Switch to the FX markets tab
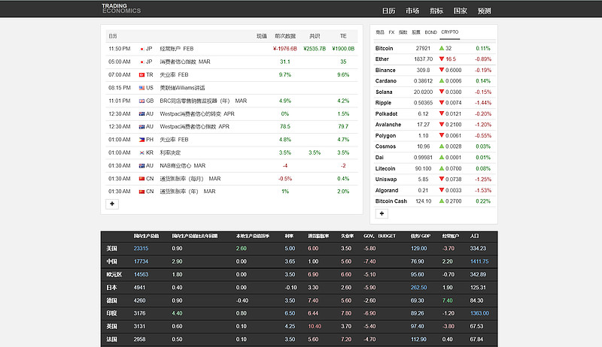 point(391,32)
